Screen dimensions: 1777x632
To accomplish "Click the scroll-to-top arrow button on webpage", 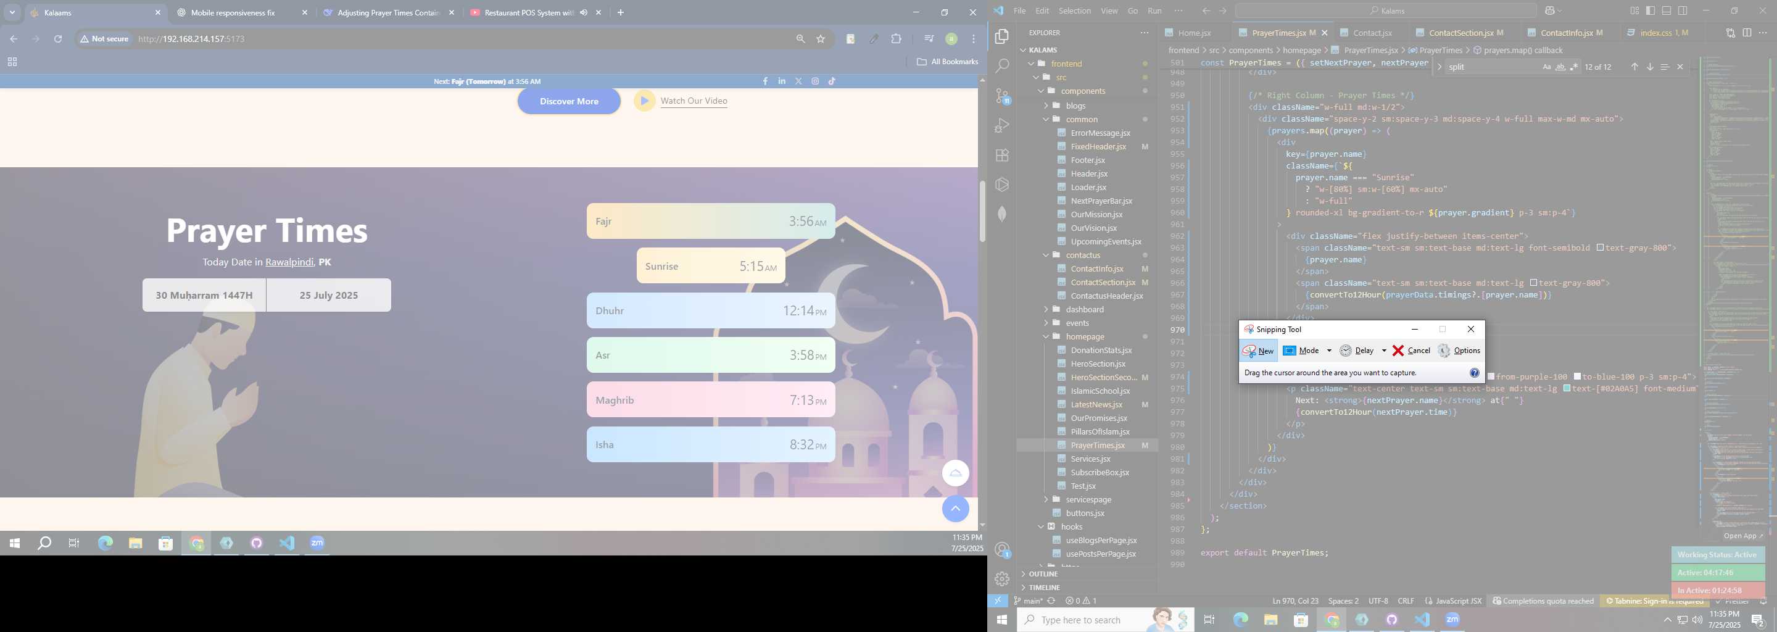I will tap(955, 509).
